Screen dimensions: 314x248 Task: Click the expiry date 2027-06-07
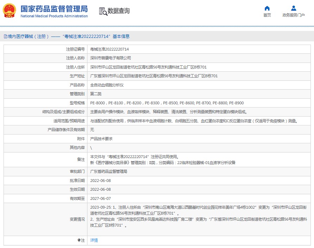100,198
